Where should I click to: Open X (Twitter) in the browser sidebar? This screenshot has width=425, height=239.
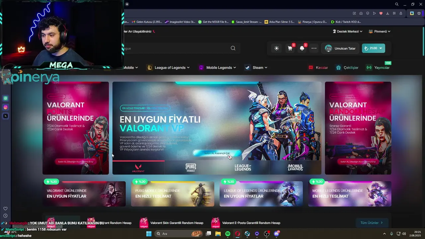coord(5,116)
